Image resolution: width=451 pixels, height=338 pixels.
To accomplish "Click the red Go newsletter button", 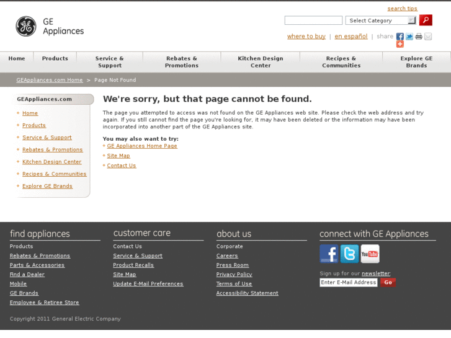I will [388, 282].
